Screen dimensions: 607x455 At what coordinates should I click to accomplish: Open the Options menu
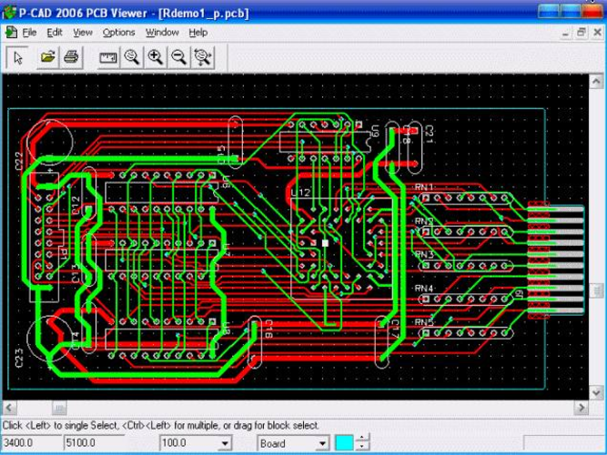tap(119, 33)
